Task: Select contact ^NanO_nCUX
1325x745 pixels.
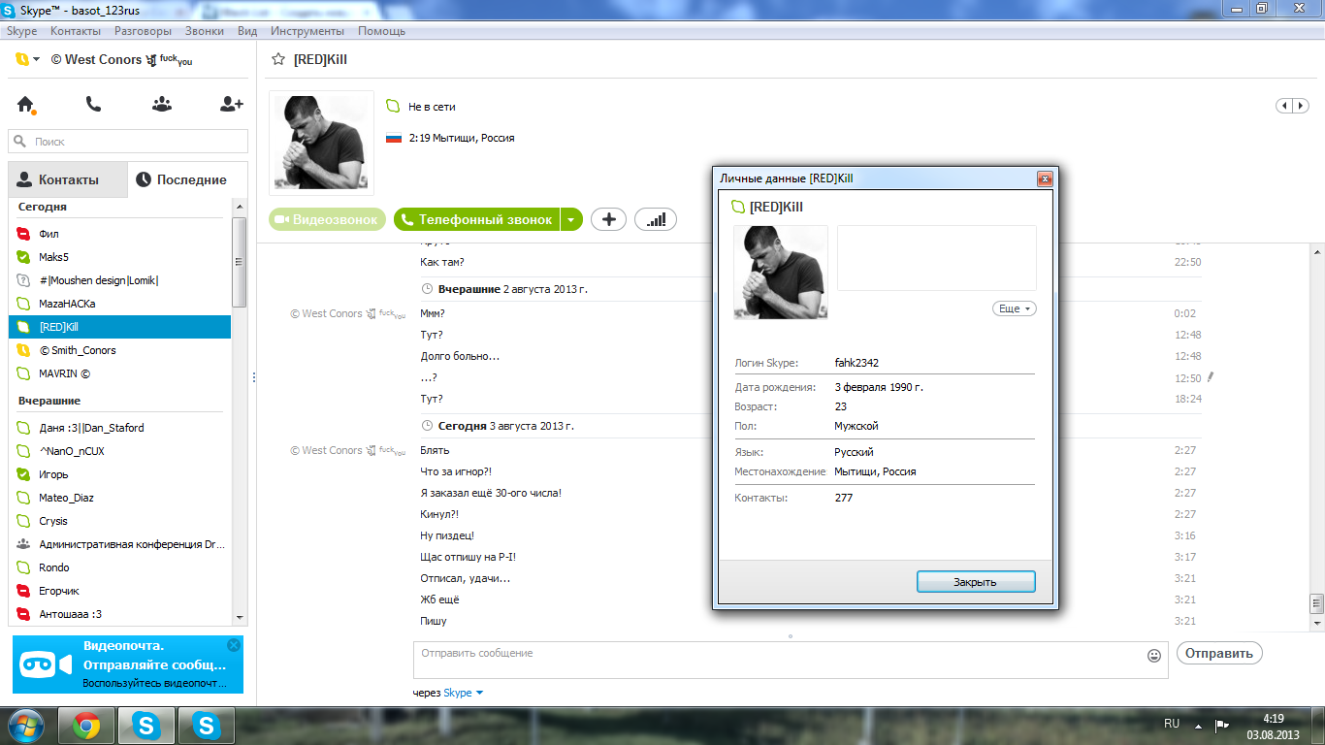Action: pos(120,451)
